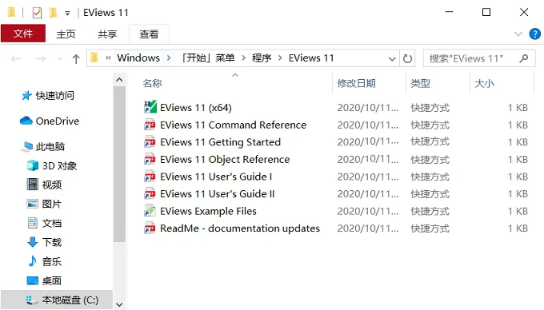The width and height of the screenshot is (544, 310).
Task: Expand the ribbon with the chevron
Action: 518,34
